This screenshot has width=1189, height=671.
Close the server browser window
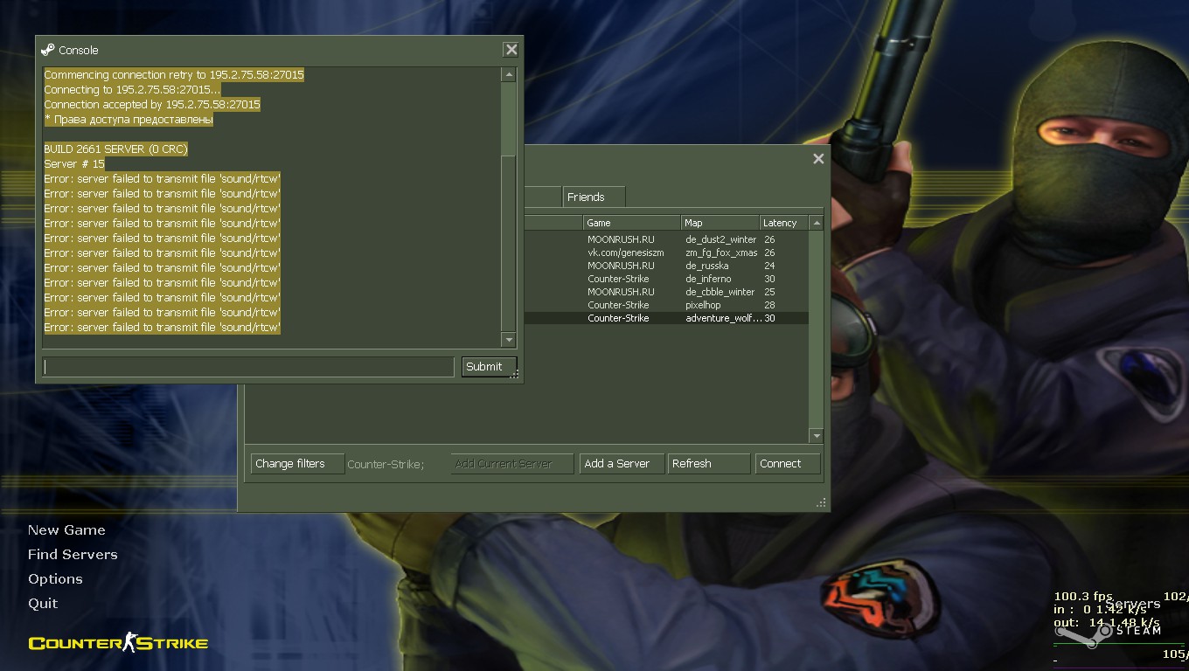tap(818, 158)
